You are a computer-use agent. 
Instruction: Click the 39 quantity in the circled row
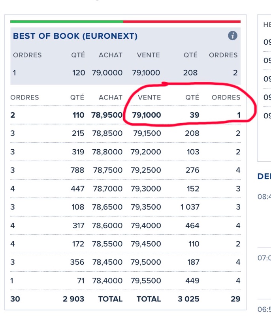(194, 115)
